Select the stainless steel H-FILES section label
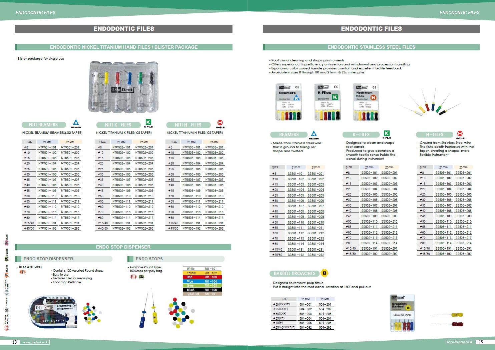The width and height of the screenshot is (495, 350). pos(435,135)
